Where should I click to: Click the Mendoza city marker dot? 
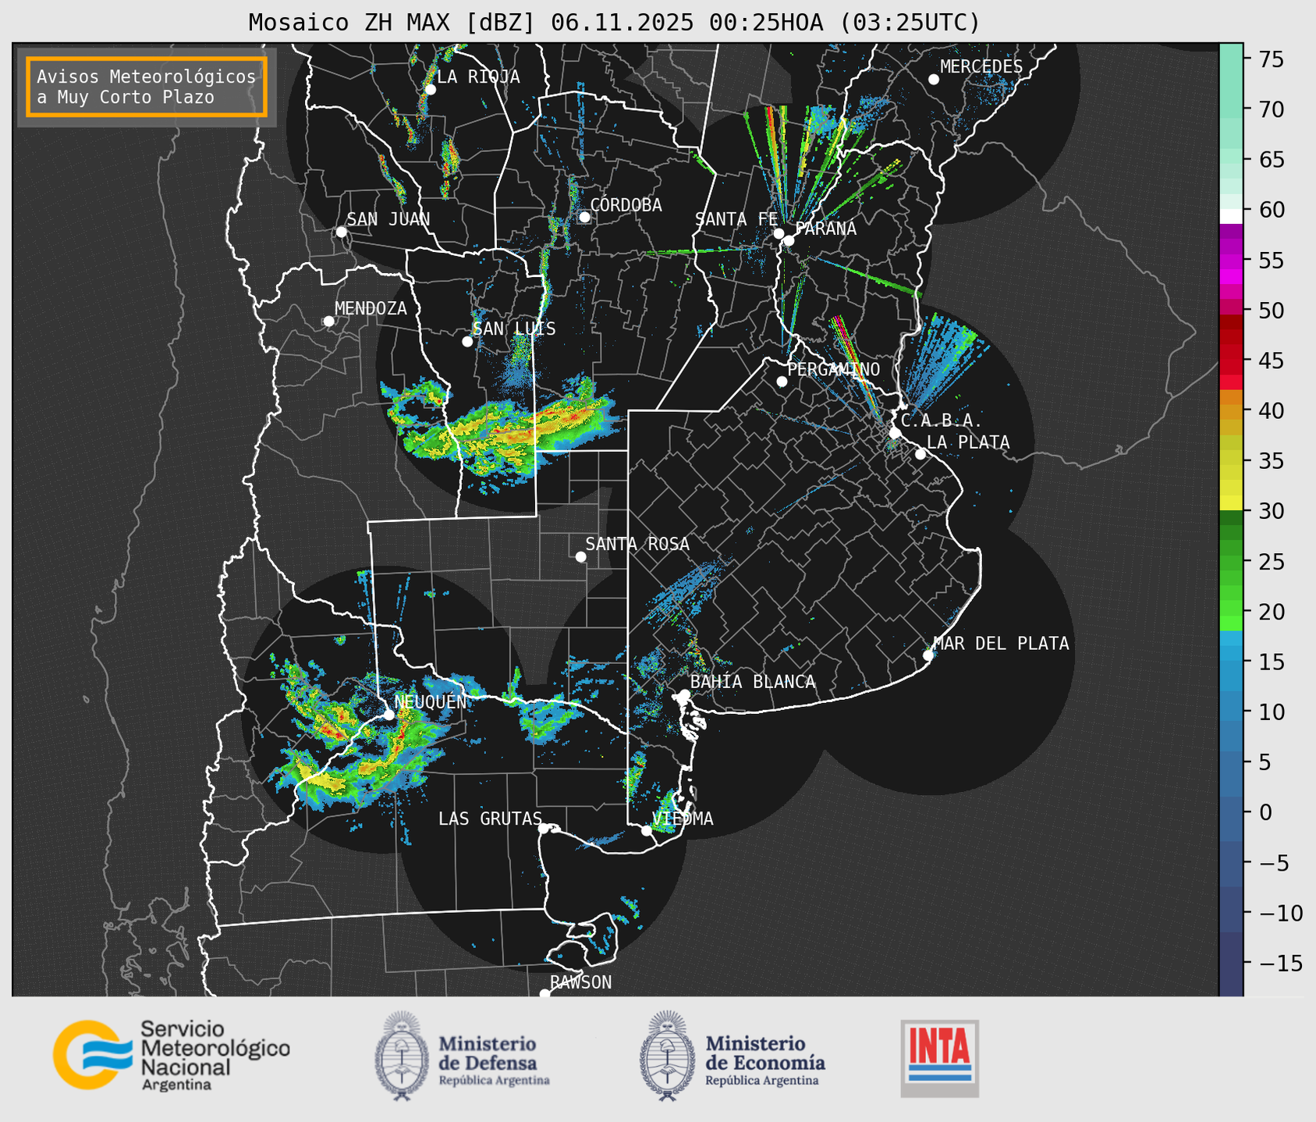[328, 321]
